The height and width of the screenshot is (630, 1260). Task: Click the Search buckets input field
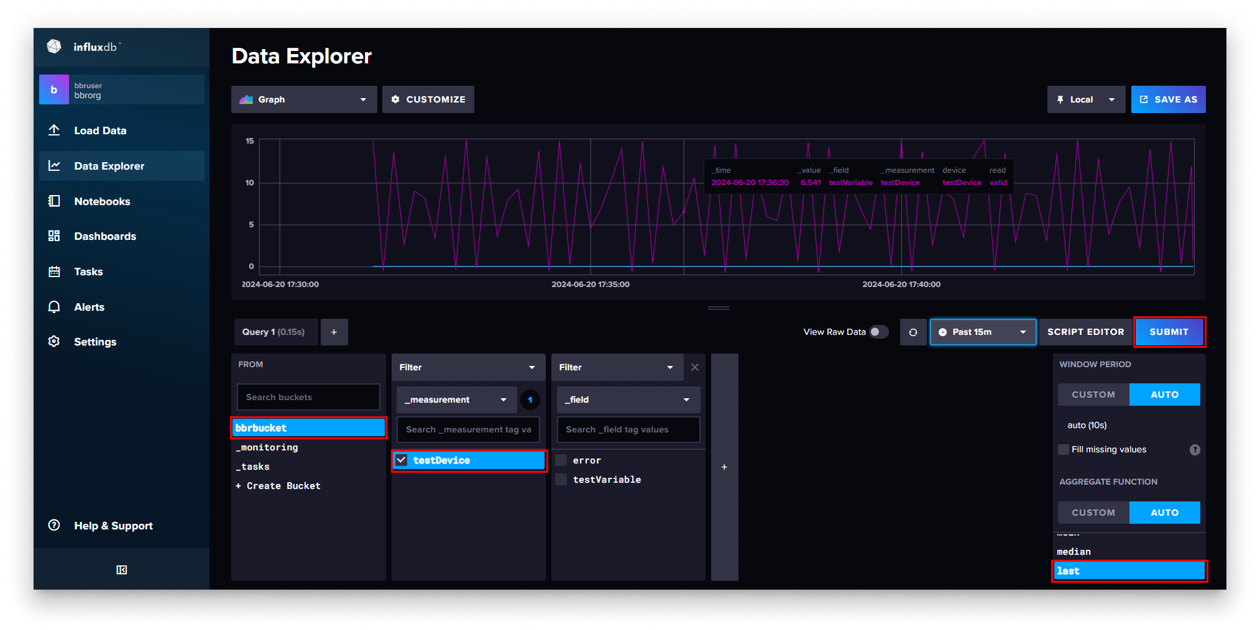308,397
